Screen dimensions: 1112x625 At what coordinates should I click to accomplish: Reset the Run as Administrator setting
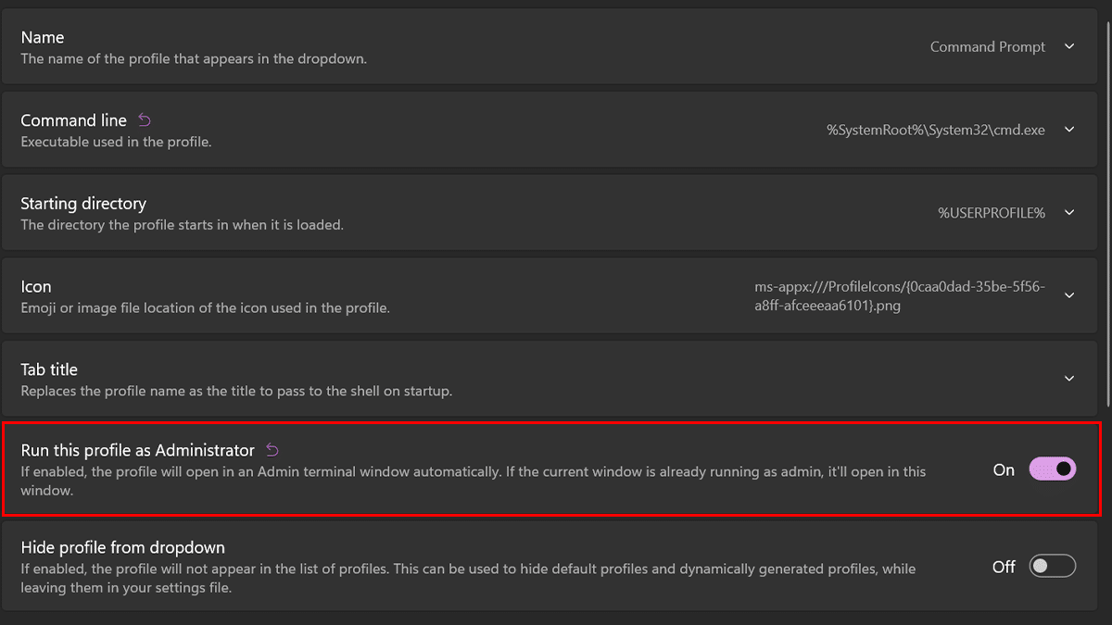click(x=272, y=451)
